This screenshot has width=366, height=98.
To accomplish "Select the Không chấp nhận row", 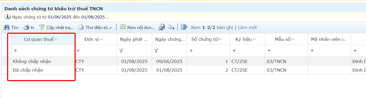I will pos(183,61).
